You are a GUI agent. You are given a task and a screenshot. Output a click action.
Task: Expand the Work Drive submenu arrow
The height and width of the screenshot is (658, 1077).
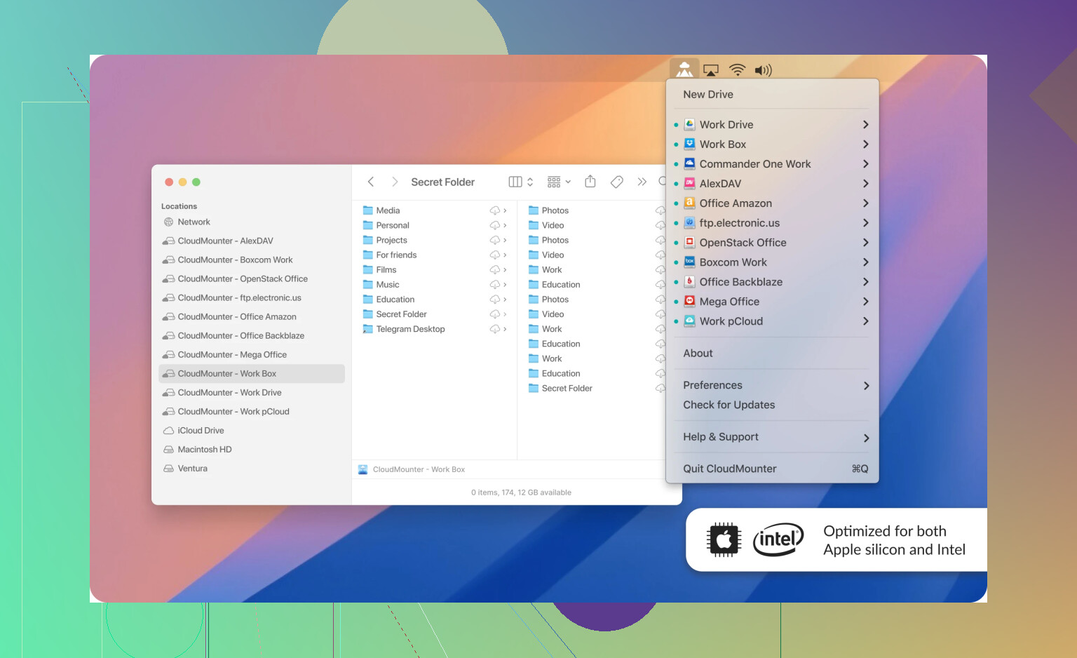[866, 125]
